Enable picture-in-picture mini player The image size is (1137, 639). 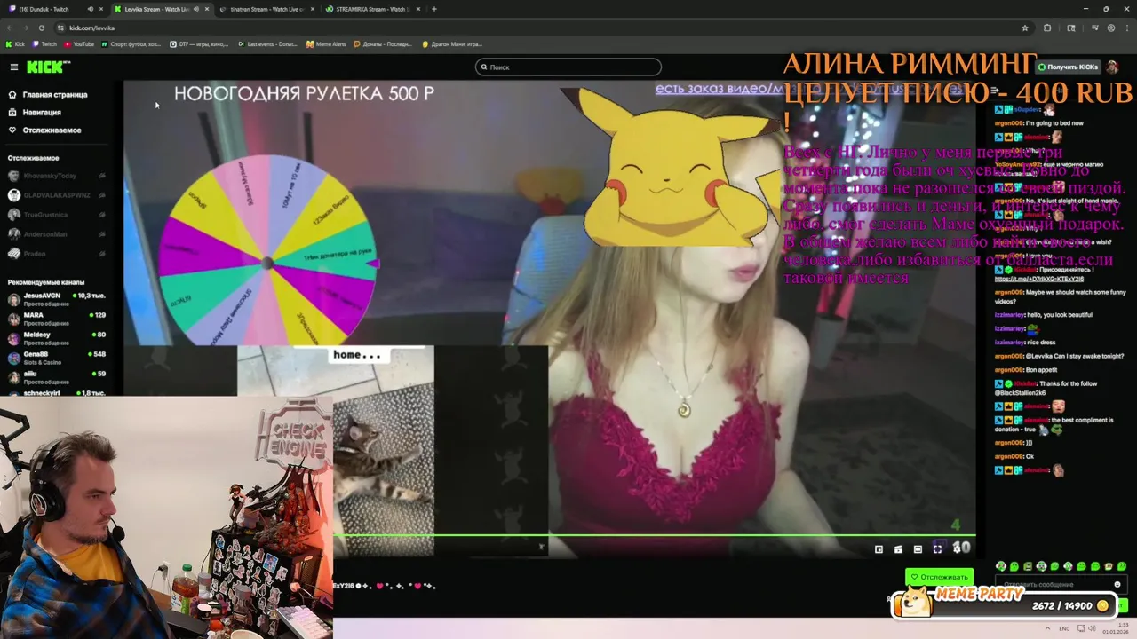pos(879,549)
